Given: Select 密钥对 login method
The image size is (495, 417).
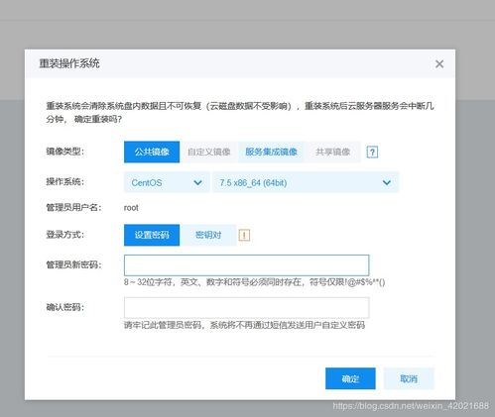Looking at the screenshot, I should point(208,235).
